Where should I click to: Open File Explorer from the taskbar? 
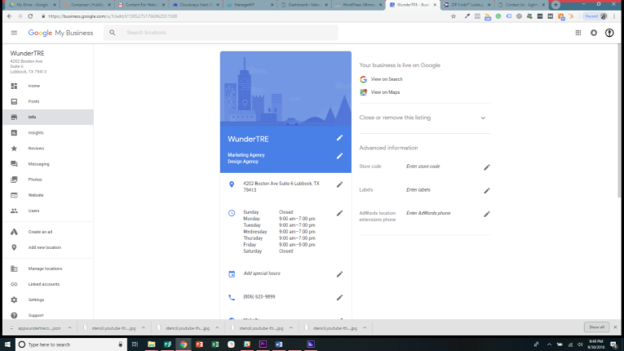click(151, 344)
